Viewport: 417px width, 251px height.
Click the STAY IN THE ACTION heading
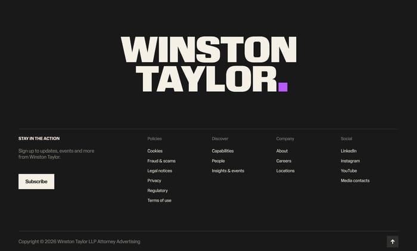[39, 138]
